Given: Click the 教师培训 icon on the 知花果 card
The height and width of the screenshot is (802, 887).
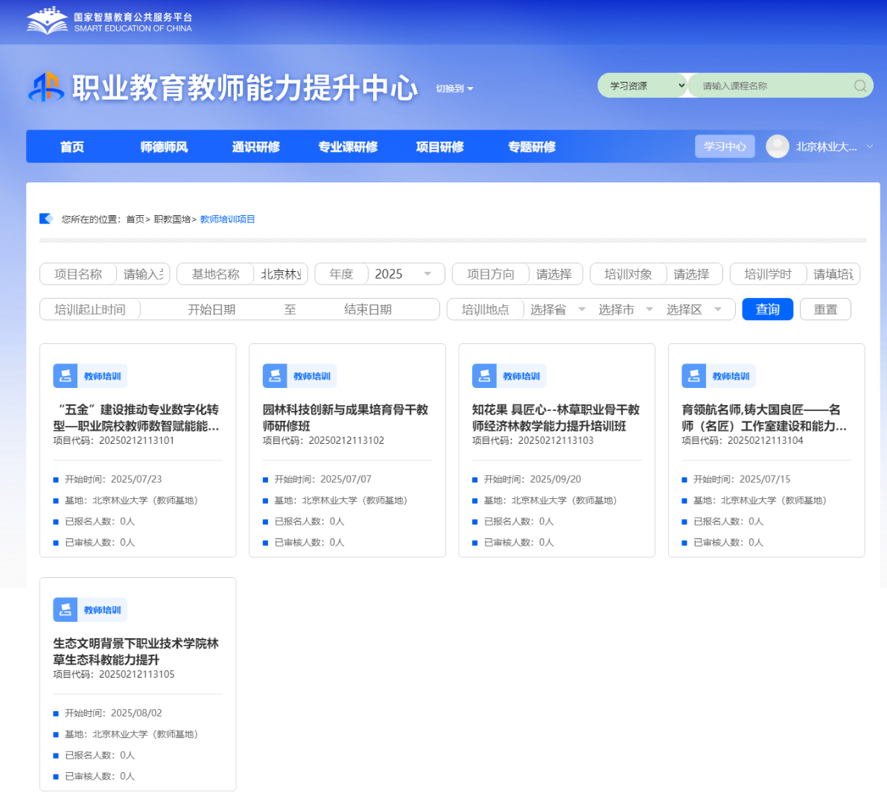Looking at the screenshot, I should click(x=485, y=375).
